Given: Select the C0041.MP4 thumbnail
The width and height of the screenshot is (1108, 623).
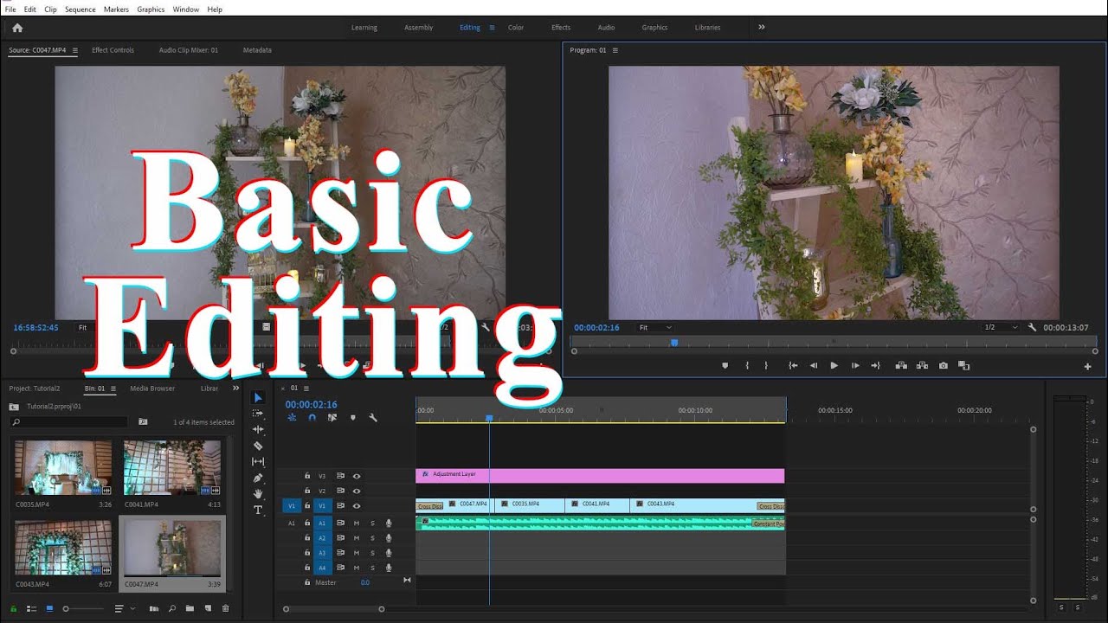Looking at the screenshot, I should (x=172, y=467).
